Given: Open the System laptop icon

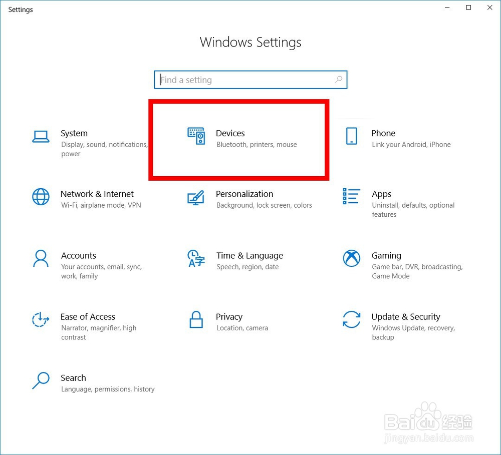Looking at the screenshot, I should pos(41,136).
